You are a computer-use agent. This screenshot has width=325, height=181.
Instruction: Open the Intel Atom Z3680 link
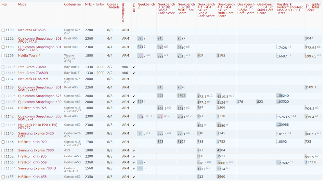pyautogui.click(x=32, y=67)
